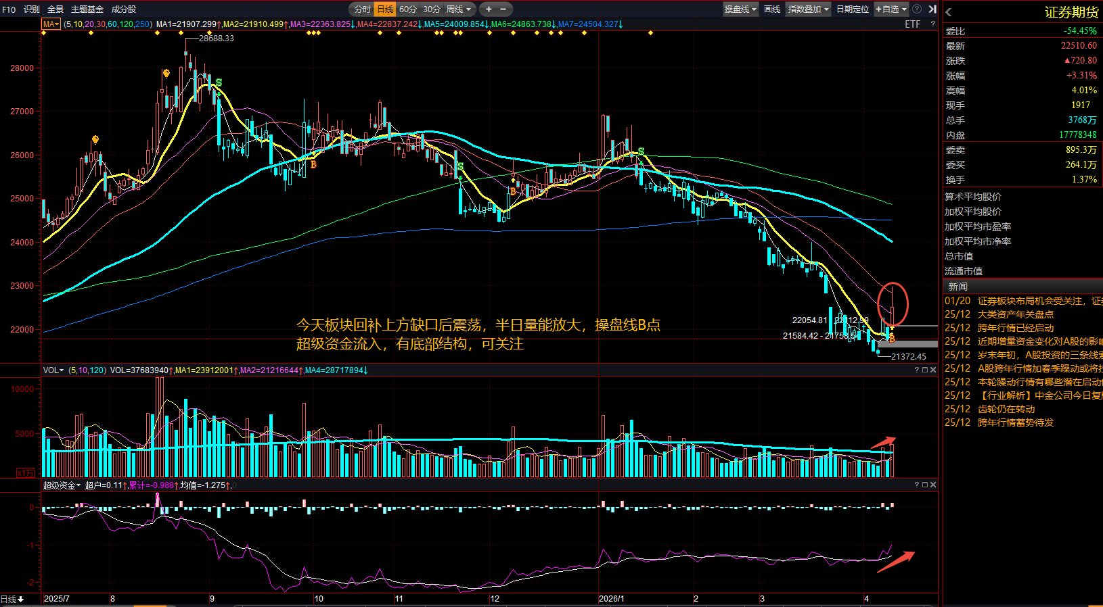Click the 日线 period label at bottom-left
1103x607 pixels.
(12, 599)
